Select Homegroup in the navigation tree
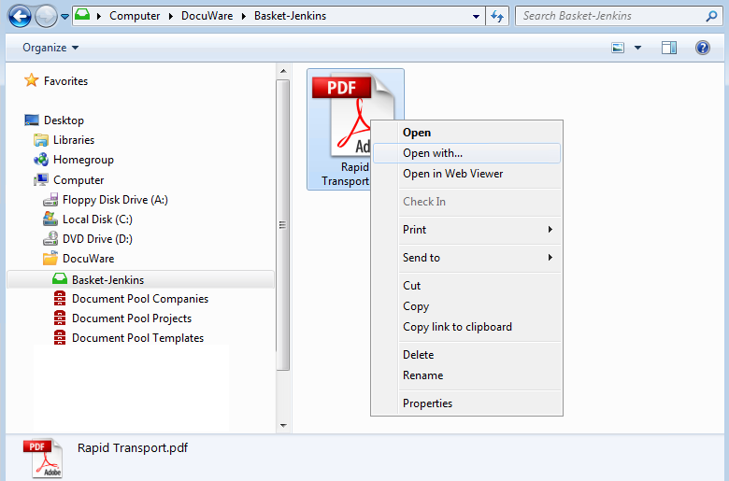 (x=83, y=160)
